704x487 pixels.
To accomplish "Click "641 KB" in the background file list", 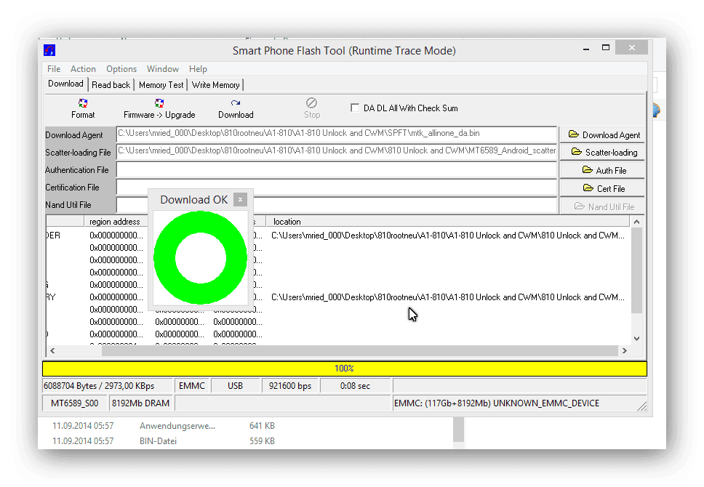I will 262,426.
